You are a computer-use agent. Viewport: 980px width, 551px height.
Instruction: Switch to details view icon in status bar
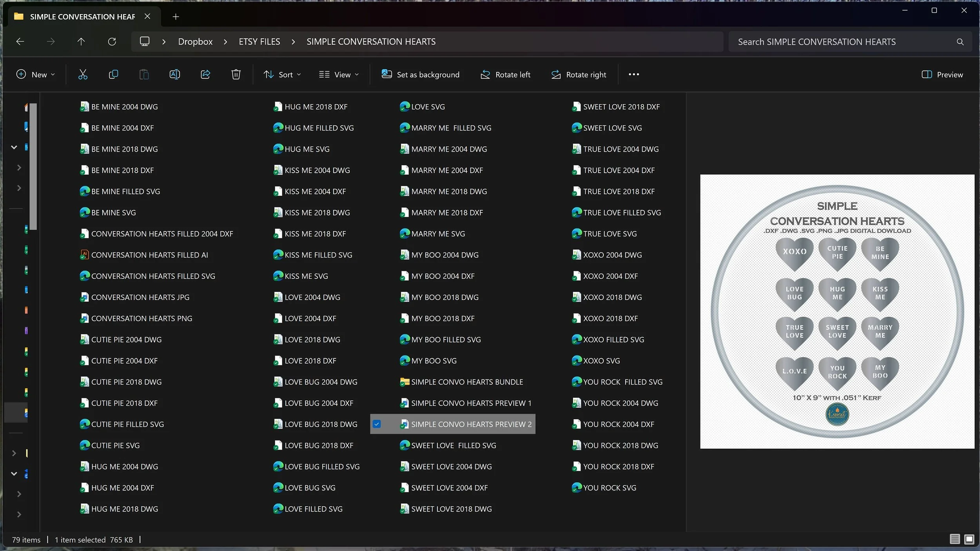(x=955, y=539)
